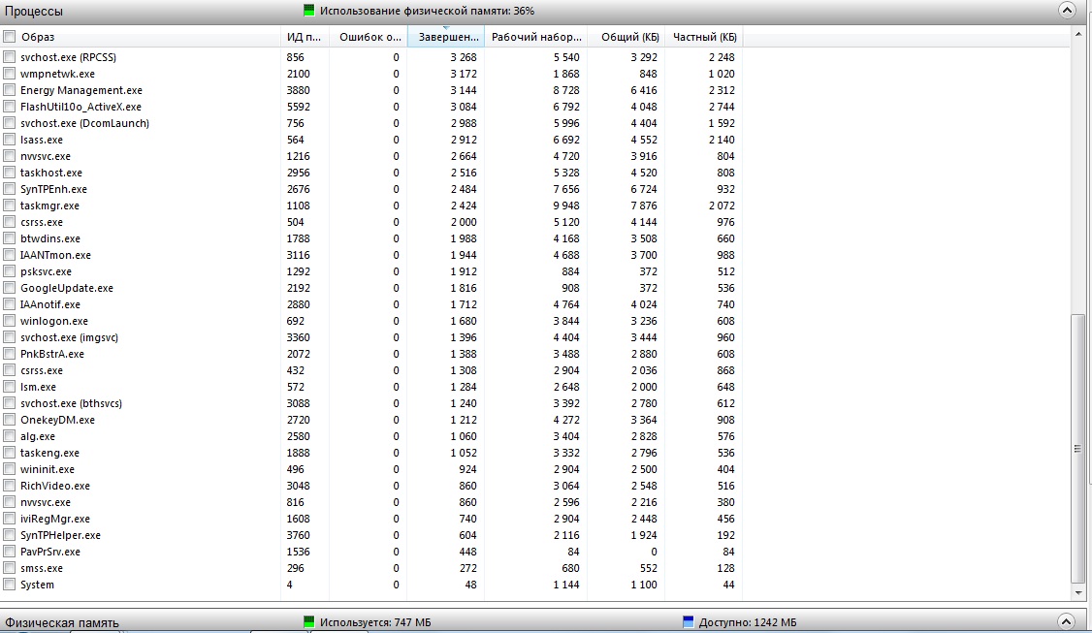Select checkbox for lsass.exe
Screen dimensions: 1092x633
tap(9, 140)
